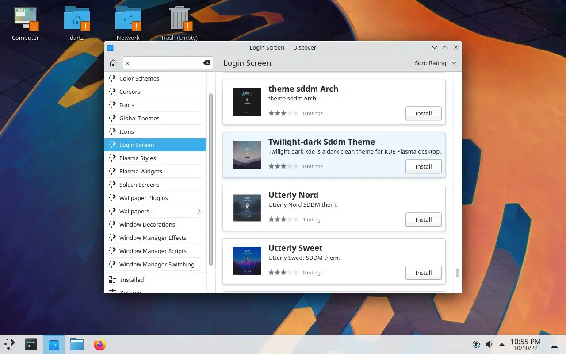The width and height of the screenshot is (566, 354).
Task: Click the Splash Screens category icon
Action: click(x=112, y=185)
